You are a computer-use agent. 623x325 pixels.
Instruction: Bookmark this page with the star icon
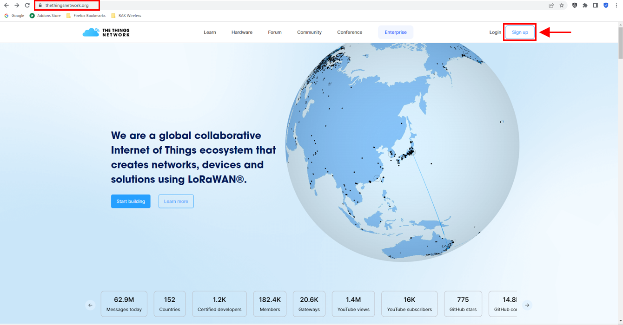[562, 6]
